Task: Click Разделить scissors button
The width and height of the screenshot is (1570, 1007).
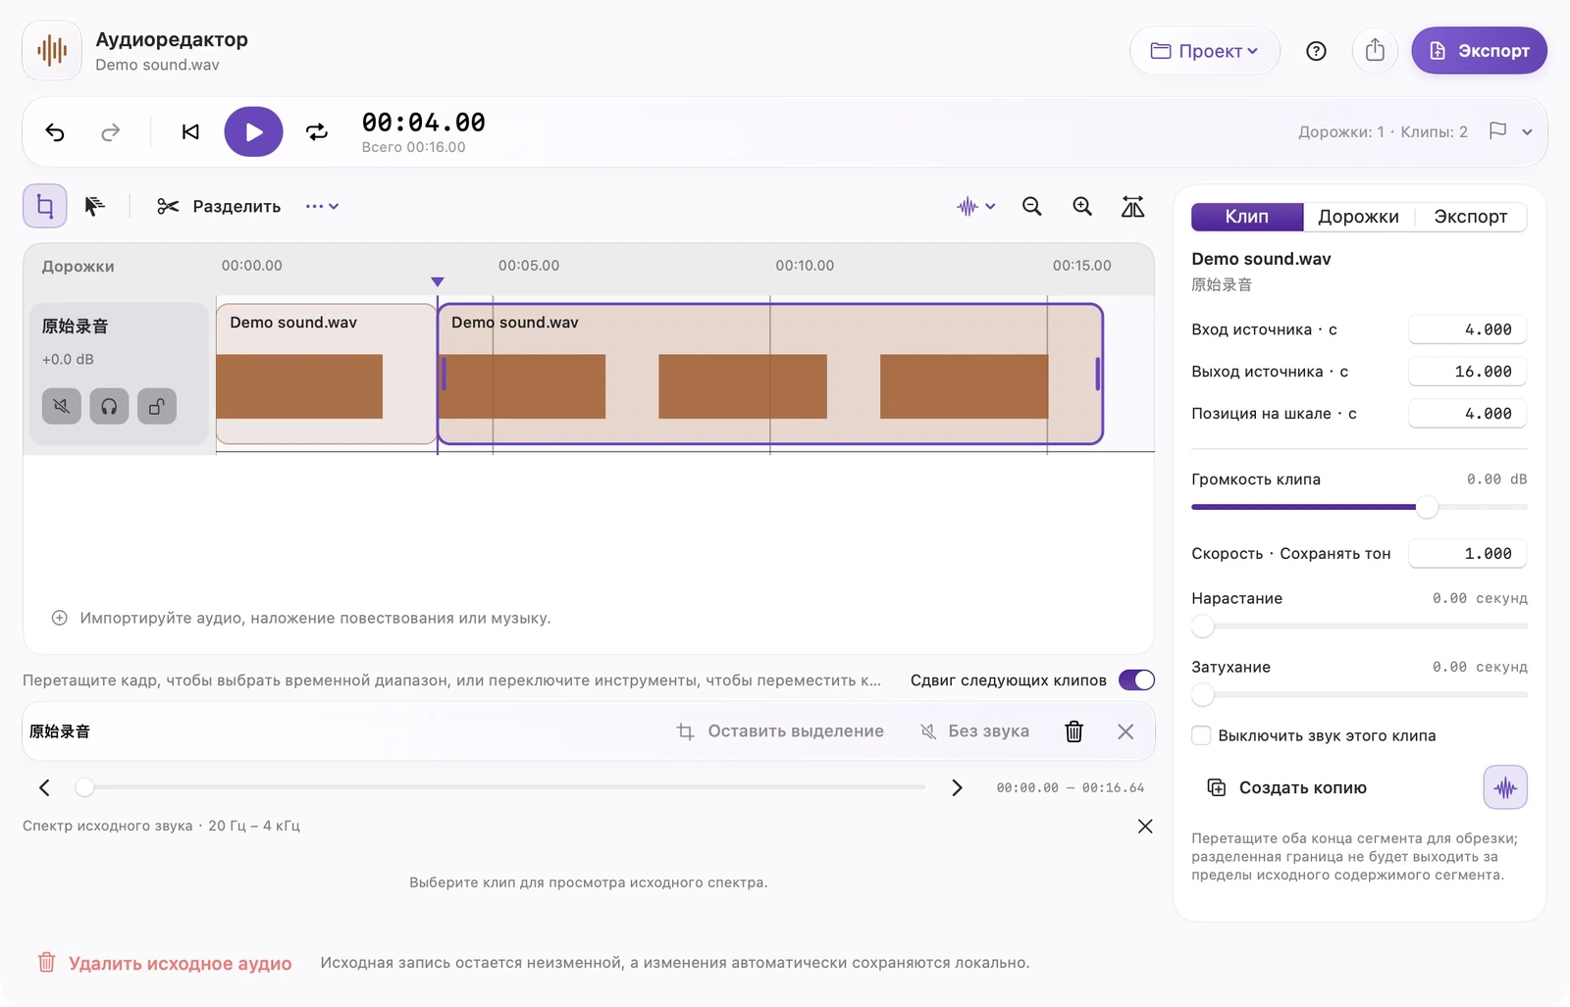Action: click(x=219, y=206)
